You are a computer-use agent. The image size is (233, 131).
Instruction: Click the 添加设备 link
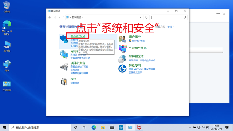click(x=75, y=70)
